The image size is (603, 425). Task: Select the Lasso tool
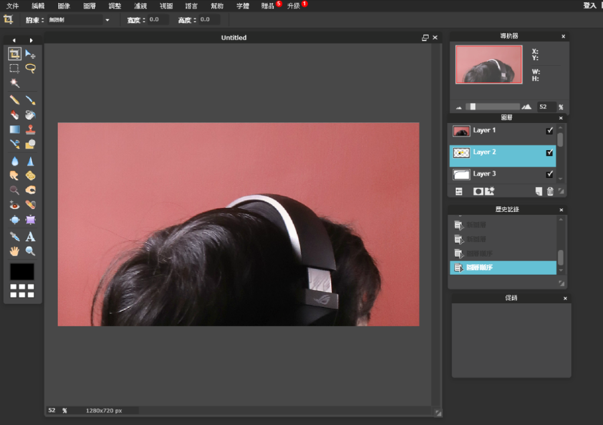(x=31, y=68)
